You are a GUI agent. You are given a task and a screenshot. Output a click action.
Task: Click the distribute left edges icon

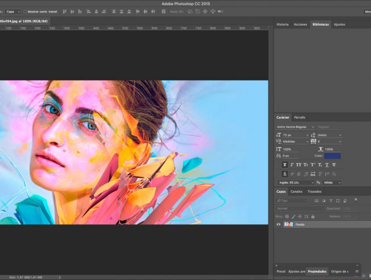pos(138,11)
